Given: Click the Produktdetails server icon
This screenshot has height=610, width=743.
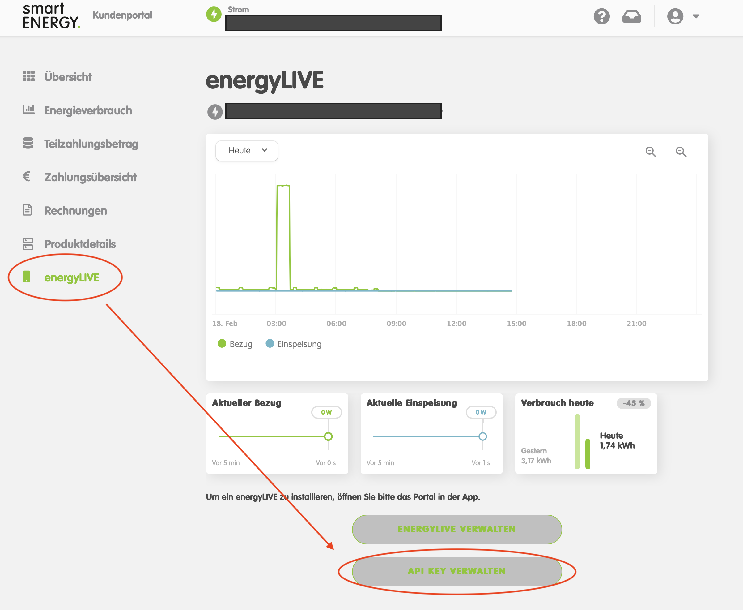Looking at the screenshot, I should click(x=28, y=243).
